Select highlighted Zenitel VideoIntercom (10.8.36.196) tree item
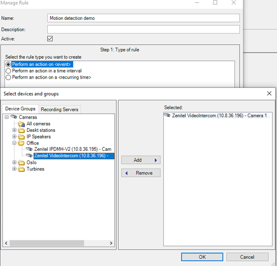277x266 pixels. coord(74,156)
